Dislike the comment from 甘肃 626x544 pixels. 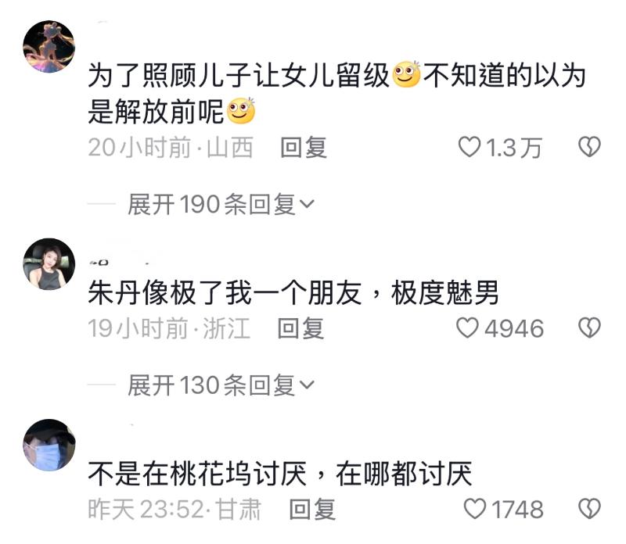pos(589,509)
